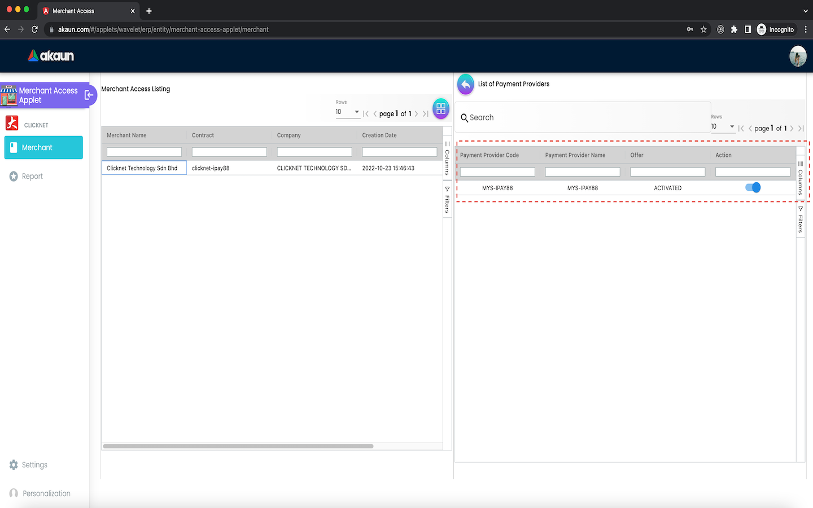
Task: Click the back arrow beside List of Payment Providers
Action: tap(465, 85)
